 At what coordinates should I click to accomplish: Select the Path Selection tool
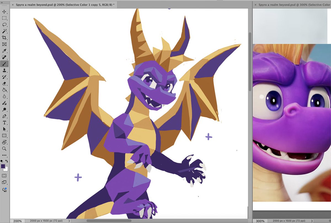pos(4,129)
